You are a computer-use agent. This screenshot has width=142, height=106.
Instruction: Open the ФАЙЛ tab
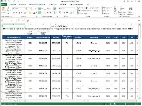4,4
